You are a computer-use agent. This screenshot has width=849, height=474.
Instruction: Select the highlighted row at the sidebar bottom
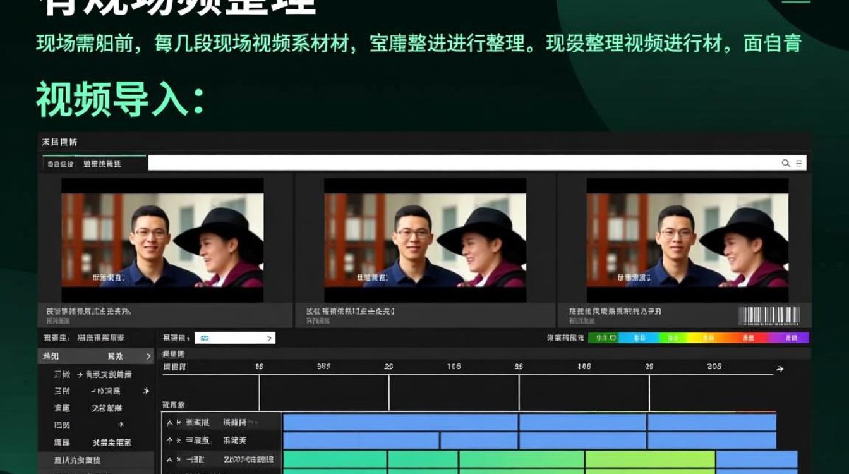click(96, 460)
